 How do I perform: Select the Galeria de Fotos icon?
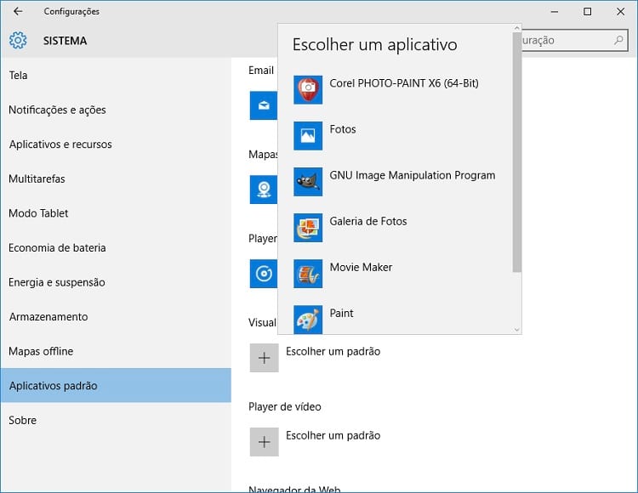(x=308, y=228)
